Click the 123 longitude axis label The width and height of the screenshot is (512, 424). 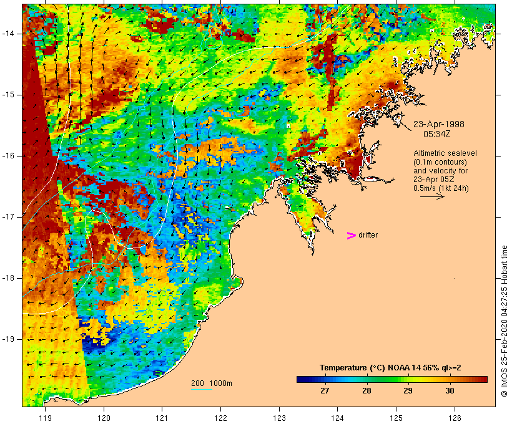point(279,418)
